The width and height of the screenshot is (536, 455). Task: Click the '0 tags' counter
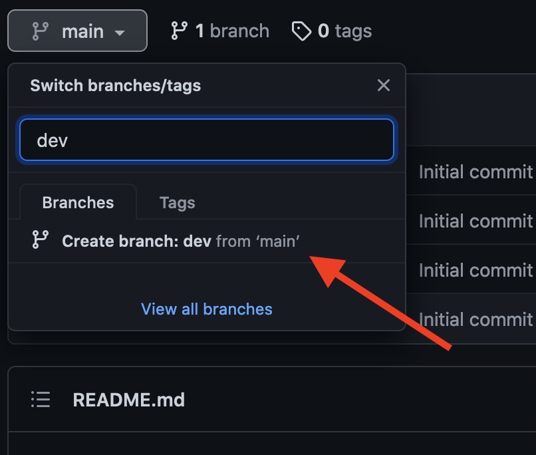[331, 30]
